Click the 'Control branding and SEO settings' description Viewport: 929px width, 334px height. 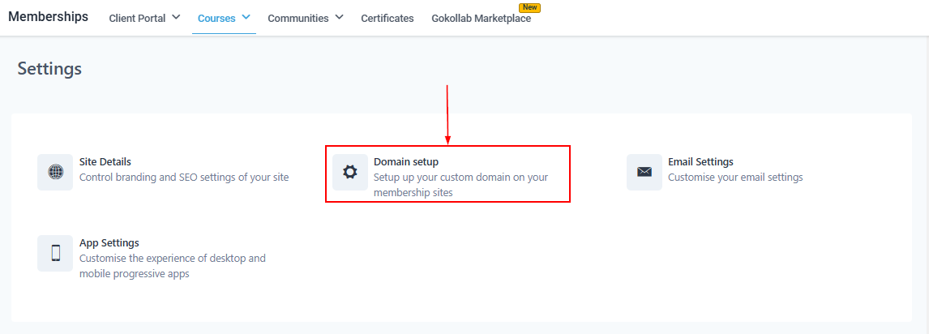pyautogui.click(x=183, y=178)
